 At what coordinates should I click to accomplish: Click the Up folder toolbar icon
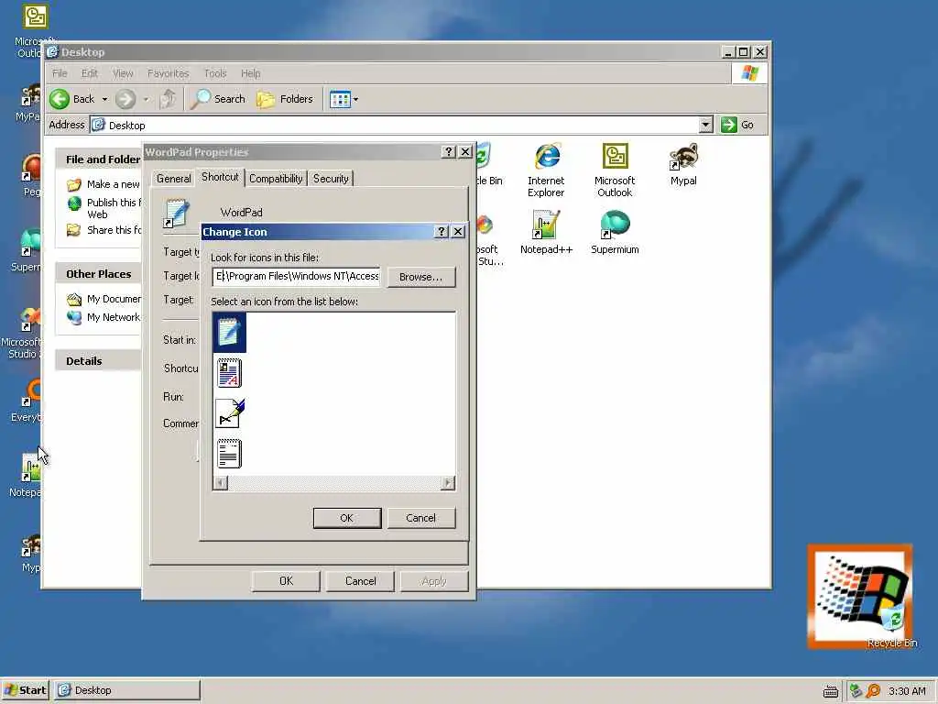(169, 99)
